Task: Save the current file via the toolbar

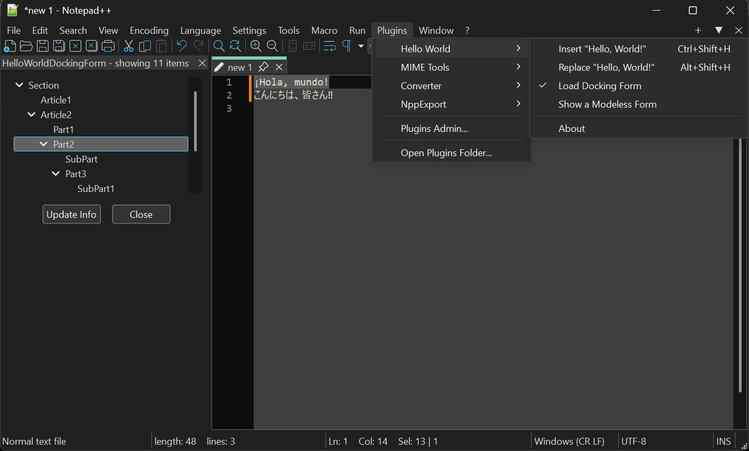Action: pyautogui.click(x=43, y=46)
